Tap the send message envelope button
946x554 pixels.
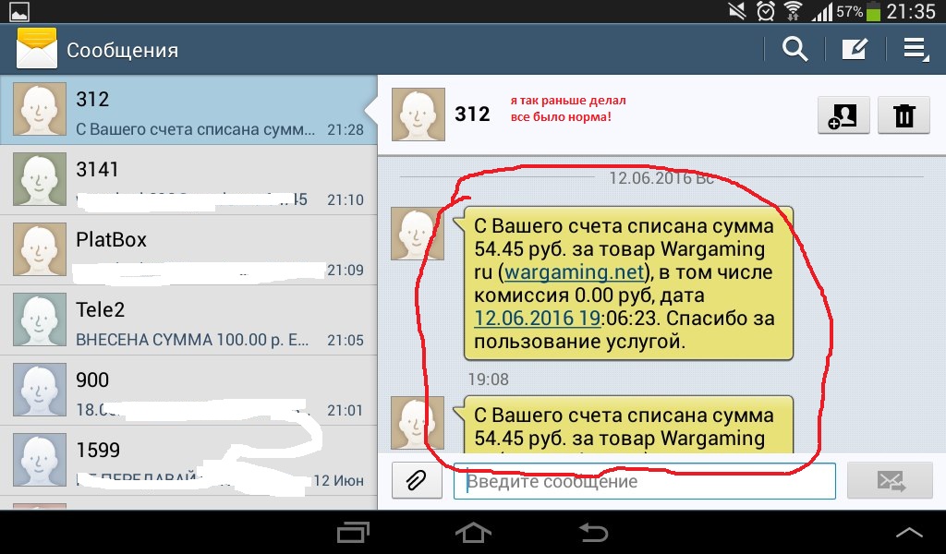coord(890,480)
